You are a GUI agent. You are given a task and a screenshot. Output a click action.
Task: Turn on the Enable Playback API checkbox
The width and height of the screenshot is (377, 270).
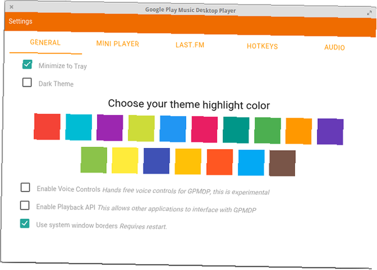(25, 205)
